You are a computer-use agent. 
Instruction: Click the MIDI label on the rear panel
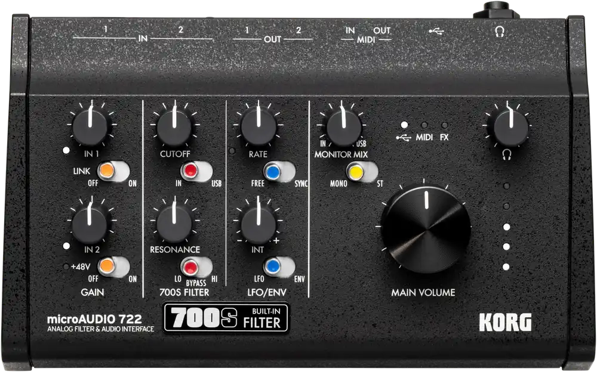point(366,39)
